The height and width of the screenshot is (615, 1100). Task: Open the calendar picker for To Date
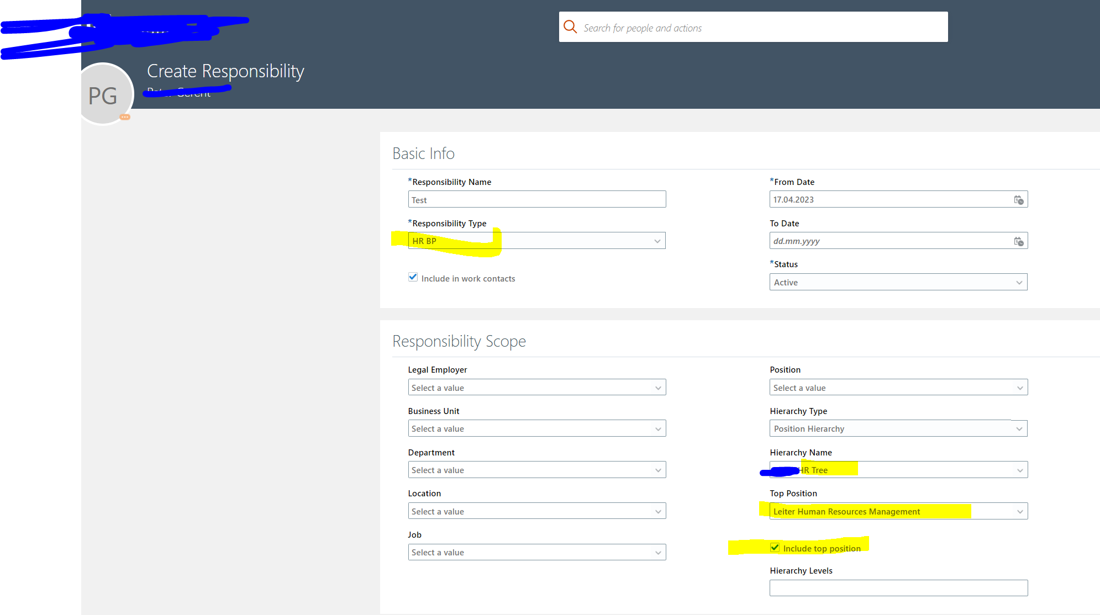click(x=1018, y=241)
